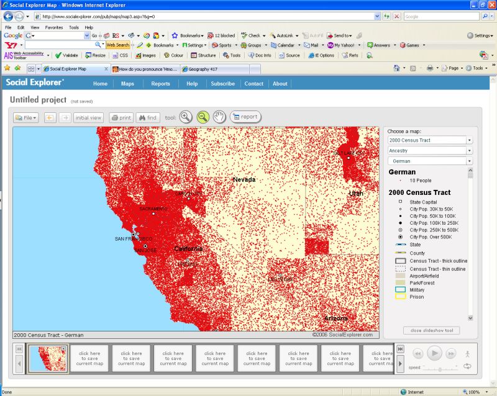Move filmstrip one slide right
Image resolution: width=497 pixels, height=396 pixels.
[x=400, y=364]
